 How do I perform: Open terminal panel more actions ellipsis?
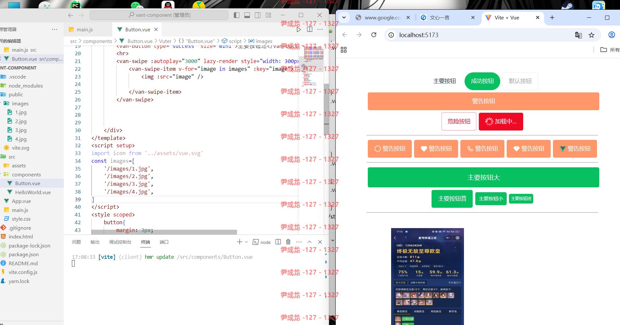299,242
